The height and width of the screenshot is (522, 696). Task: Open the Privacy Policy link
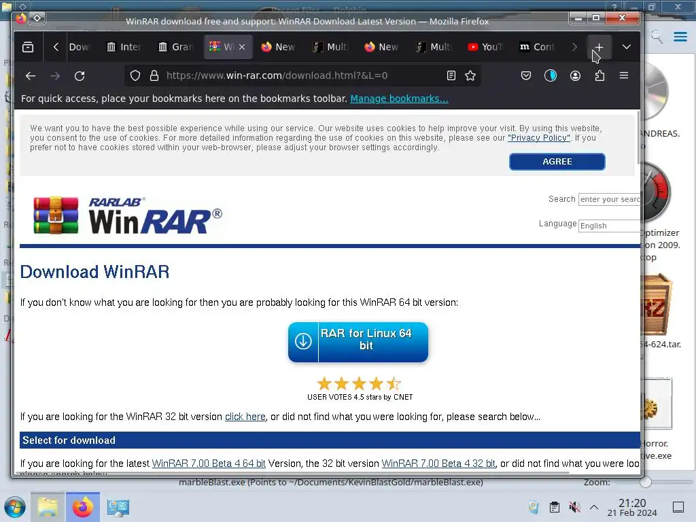coord(539,138)
